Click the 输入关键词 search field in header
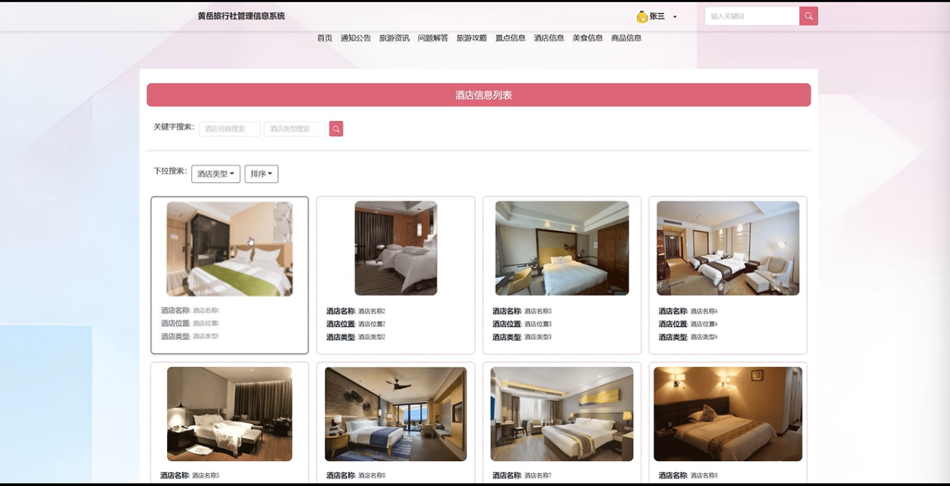The width and height of the screenshot is (950, 486). (x=752, y=16)
